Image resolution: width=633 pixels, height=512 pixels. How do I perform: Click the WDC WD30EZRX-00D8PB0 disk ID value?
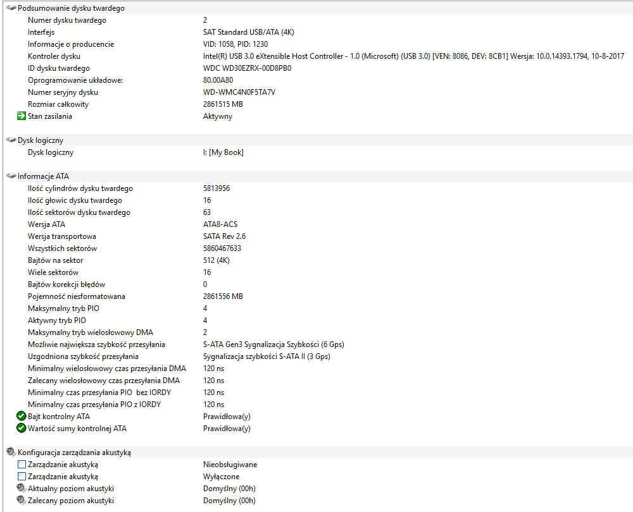coord(247,68)
